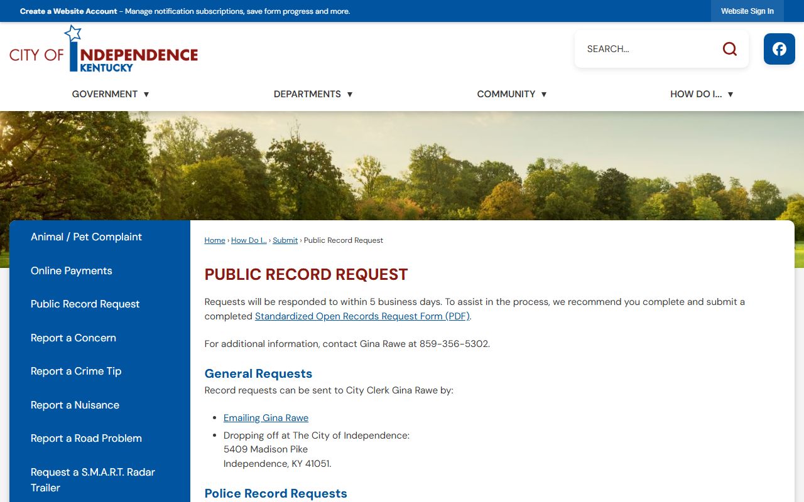Select Report a Concern in sidebar
The width and height of the screenshot is (804, 502).
point(99,338)
